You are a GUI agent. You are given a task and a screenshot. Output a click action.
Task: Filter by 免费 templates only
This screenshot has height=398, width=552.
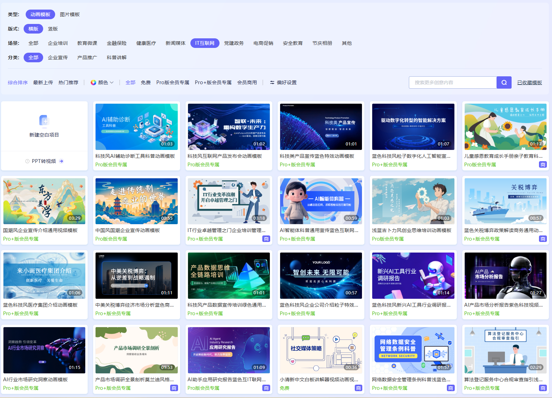146,82
